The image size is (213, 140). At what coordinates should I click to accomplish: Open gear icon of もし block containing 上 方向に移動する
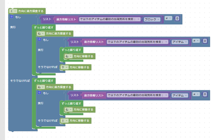39,93
